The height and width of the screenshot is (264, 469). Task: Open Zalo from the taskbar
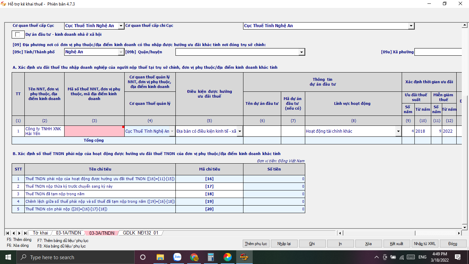[x=177, y=257]
